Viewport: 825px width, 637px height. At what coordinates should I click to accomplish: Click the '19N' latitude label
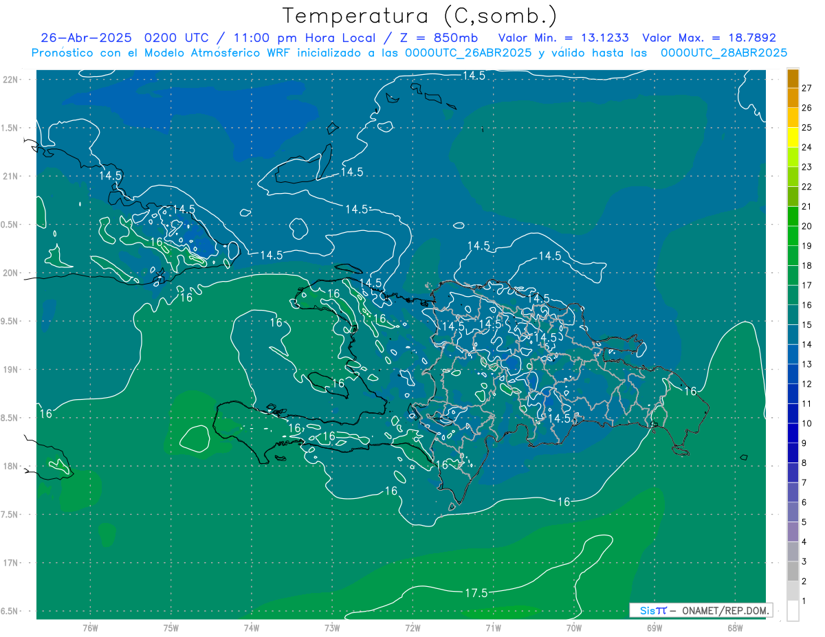coord(12,370)
